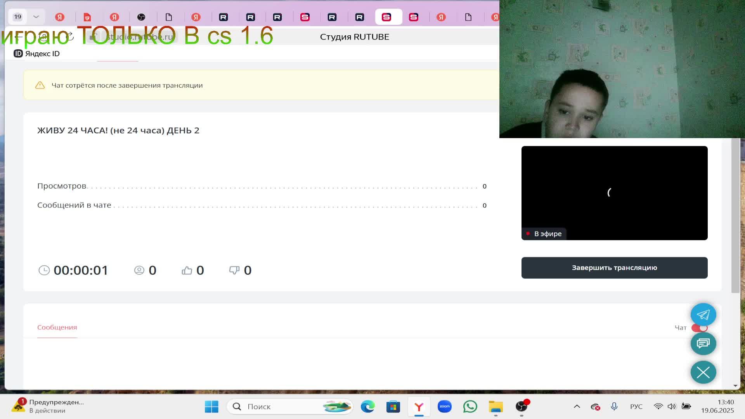The height and width of the screenshot is (419, 745).
Task: Open Microsoft Store from taskbar
Action: (x=393, y=407)
